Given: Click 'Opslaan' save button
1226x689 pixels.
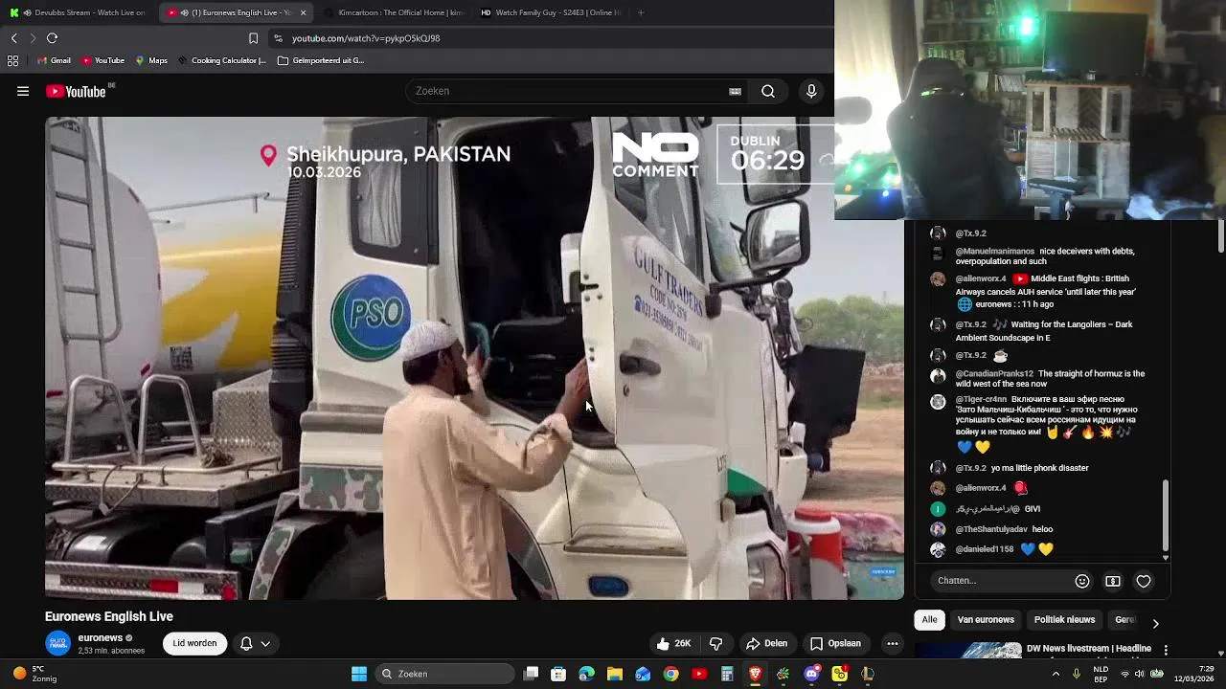Looking at the screenshot, I should click(835, 644).
